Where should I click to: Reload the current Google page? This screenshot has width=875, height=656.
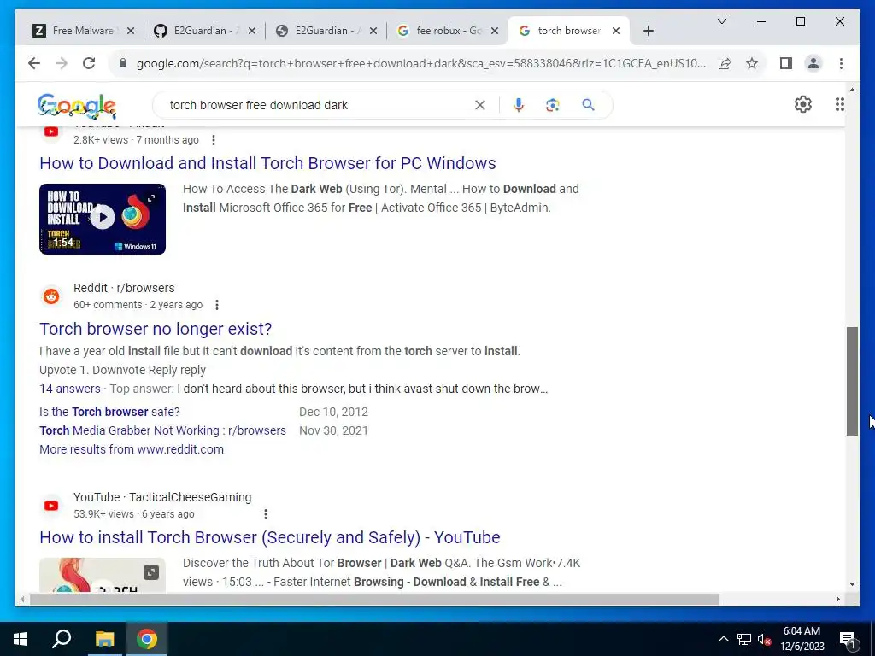89,63
